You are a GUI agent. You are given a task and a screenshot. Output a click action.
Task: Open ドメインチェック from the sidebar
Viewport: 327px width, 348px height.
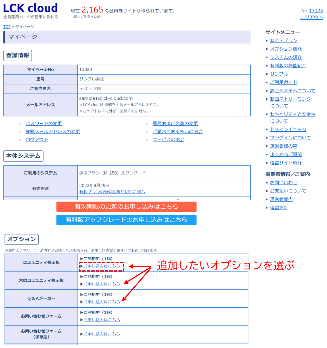[288, 129]
